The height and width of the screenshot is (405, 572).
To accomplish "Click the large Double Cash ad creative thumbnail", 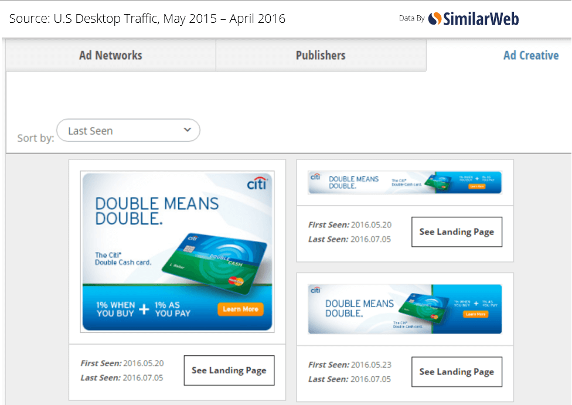I will click(x=176, y=249).
